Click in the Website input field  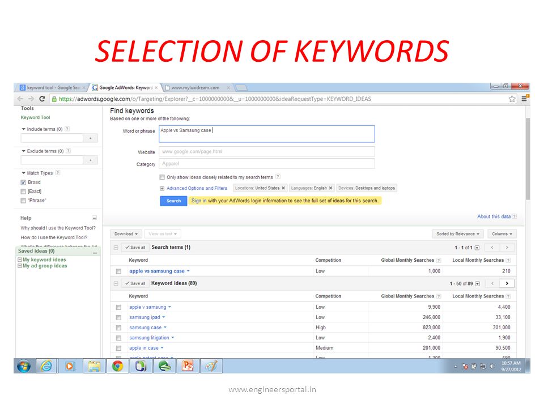[267, 152]
